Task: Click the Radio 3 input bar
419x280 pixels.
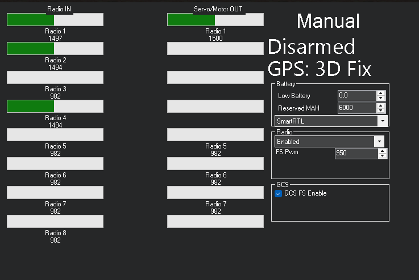Action: tap(55, 77)
